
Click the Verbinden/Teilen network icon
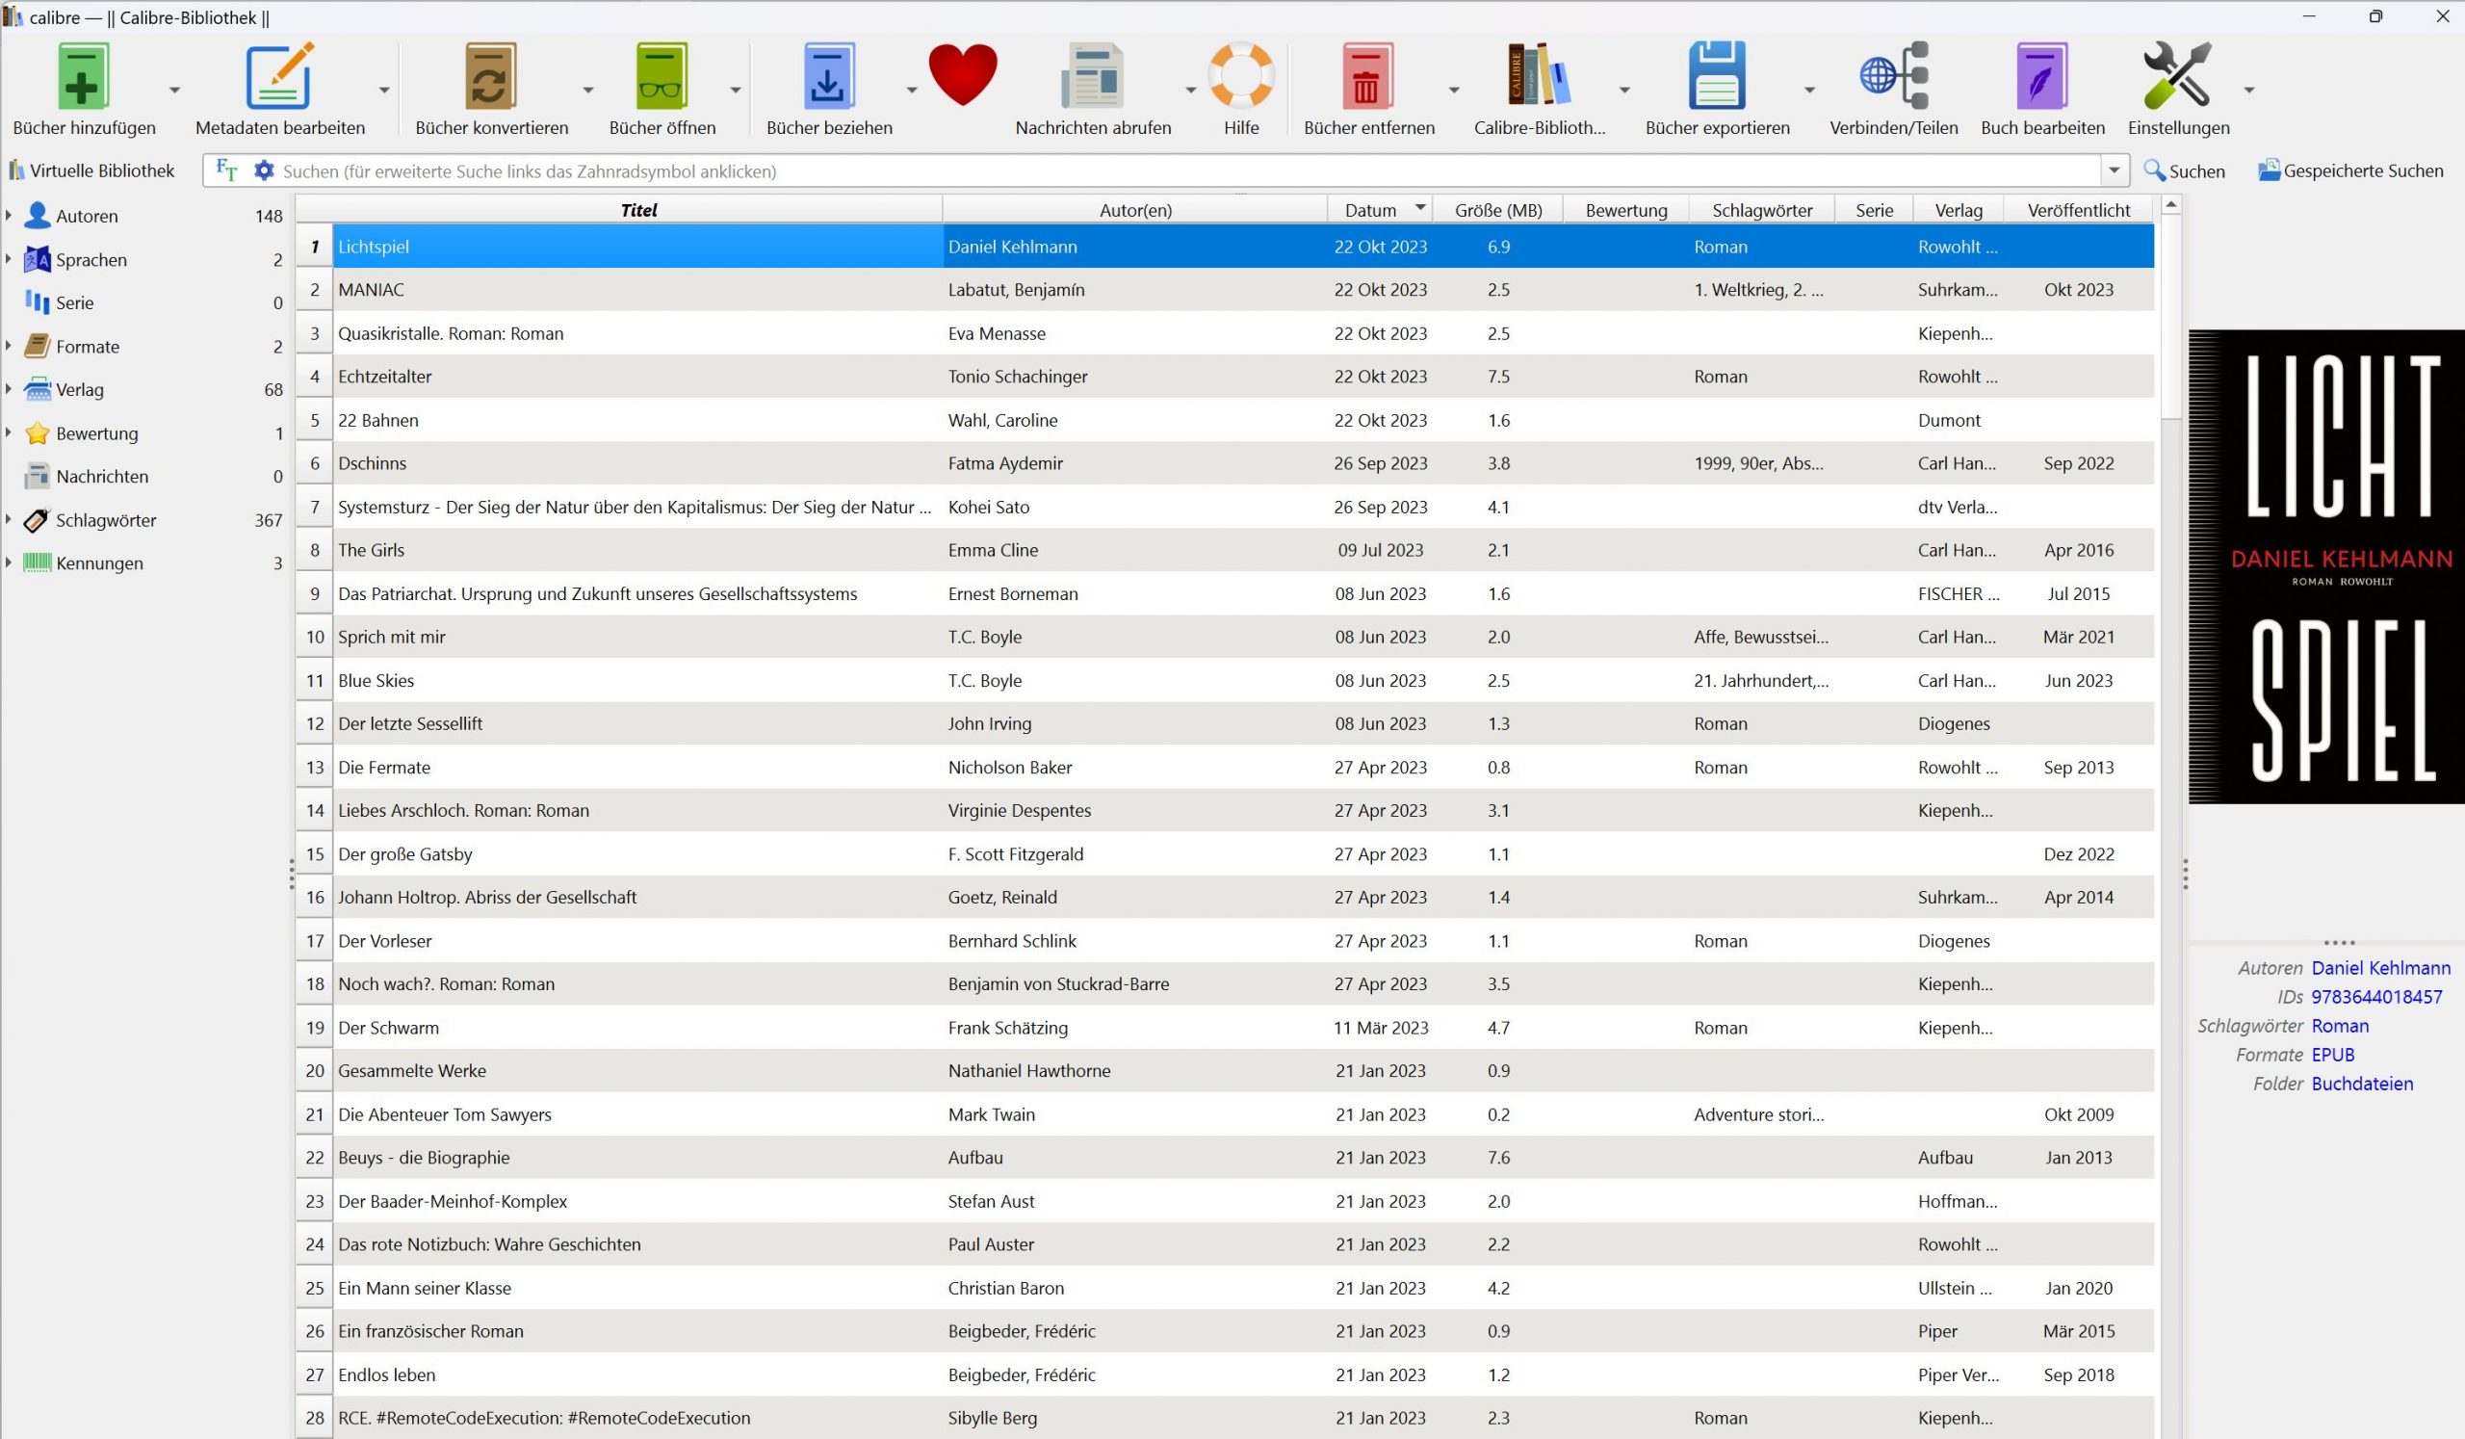pos(1893,75)
